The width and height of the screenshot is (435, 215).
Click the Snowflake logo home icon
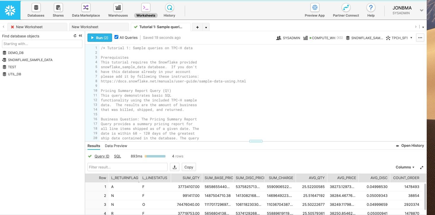pos(10,10)
